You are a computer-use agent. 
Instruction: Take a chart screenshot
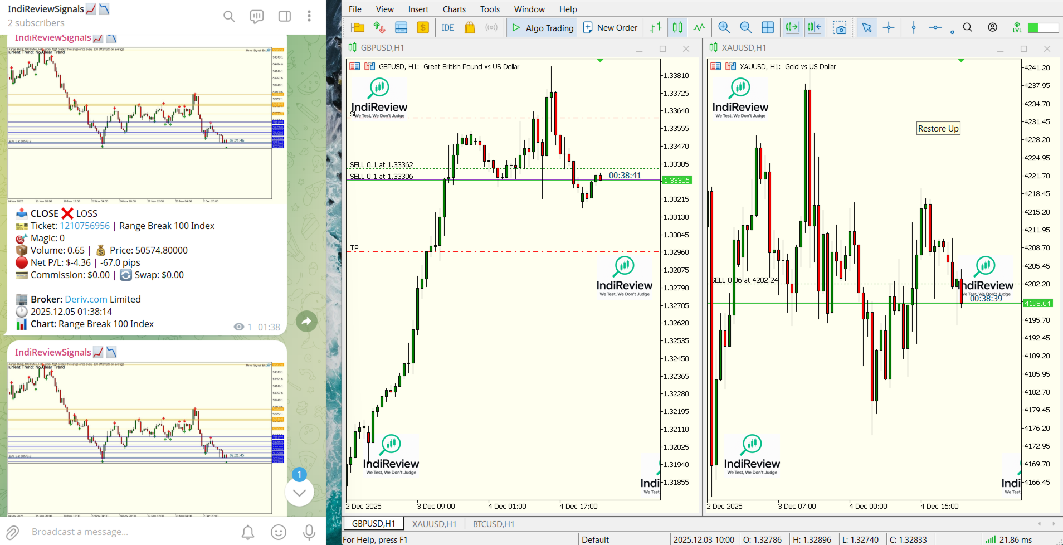pyautogui.click(x=840, y=27)
